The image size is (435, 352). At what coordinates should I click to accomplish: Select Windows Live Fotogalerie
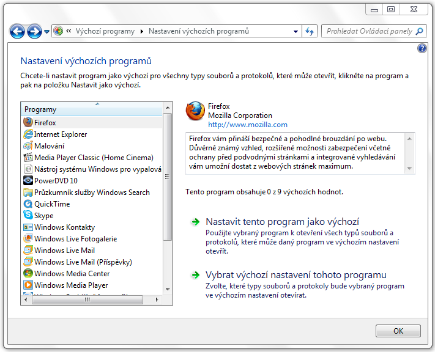[x=92, y=239]
